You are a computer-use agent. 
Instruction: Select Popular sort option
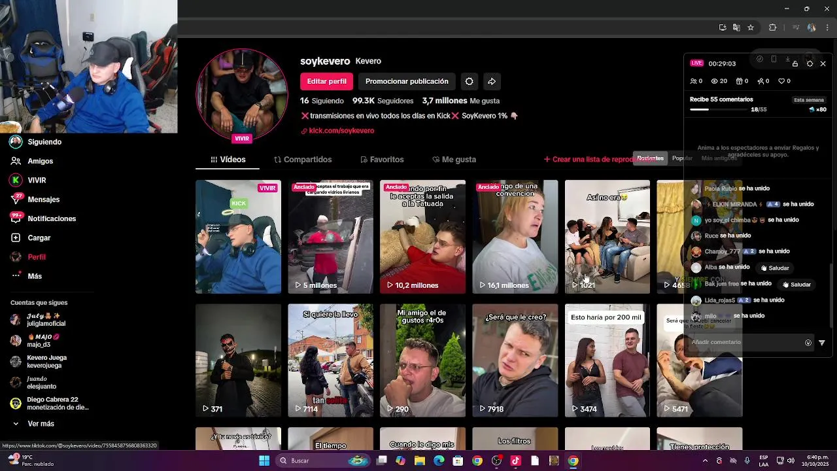tap(682, 158)
